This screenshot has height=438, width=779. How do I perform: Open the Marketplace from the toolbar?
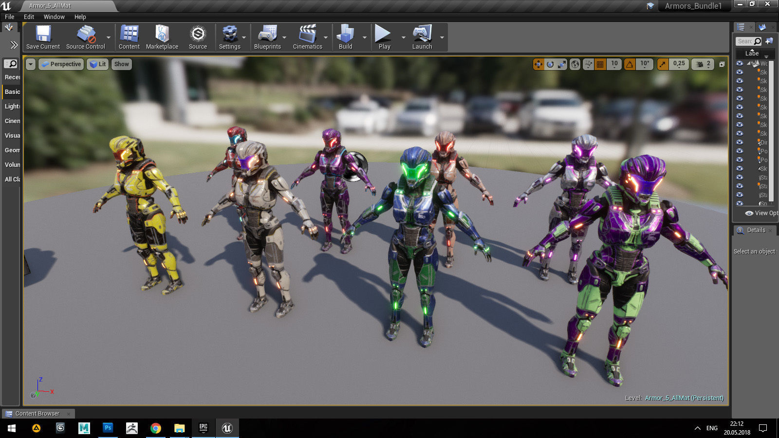[x=162, y=37]
